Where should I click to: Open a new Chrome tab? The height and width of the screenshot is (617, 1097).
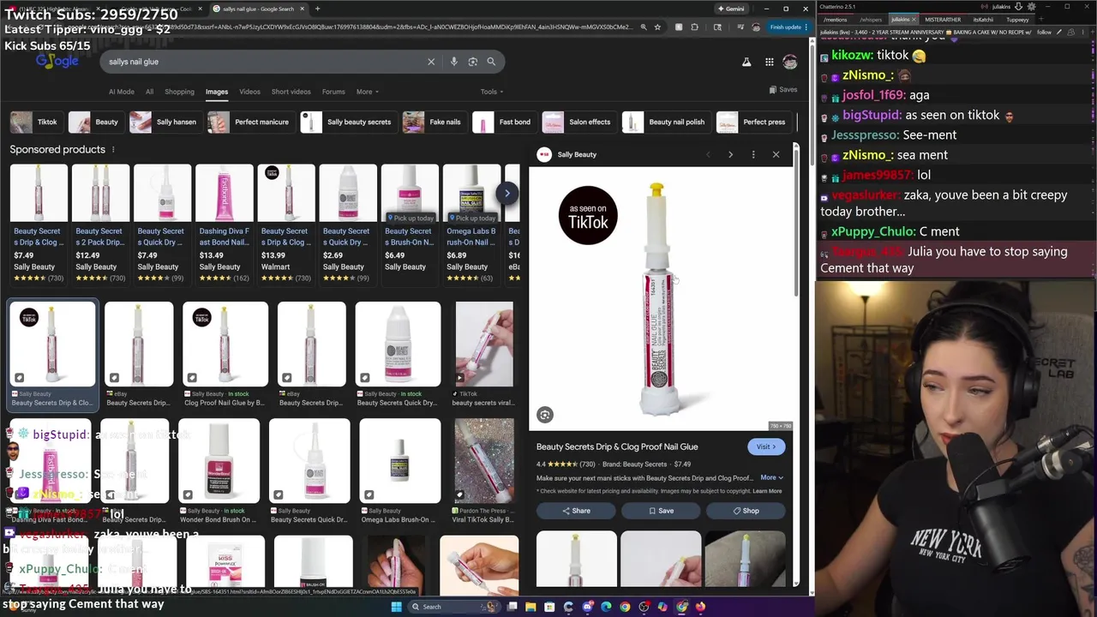click(317, 9)
